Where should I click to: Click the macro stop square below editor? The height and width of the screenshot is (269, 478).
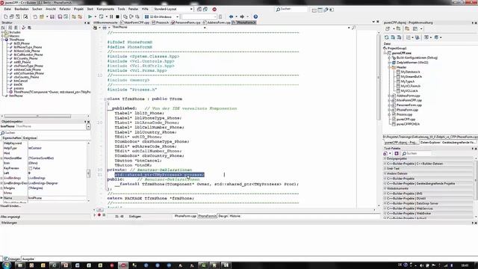[x=104, y=215]
